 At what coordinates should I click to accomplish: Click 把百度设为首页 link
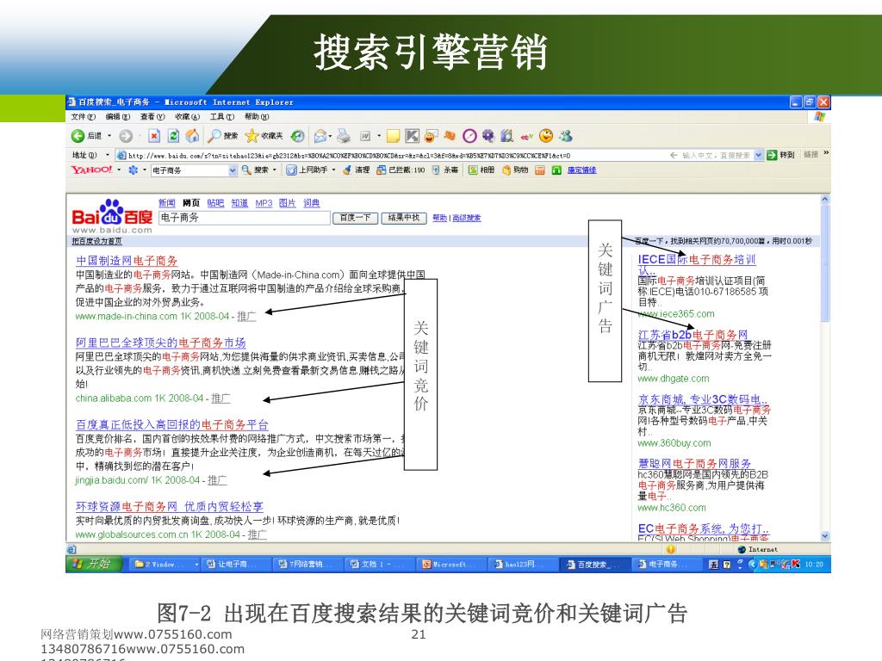pos(96,241)
